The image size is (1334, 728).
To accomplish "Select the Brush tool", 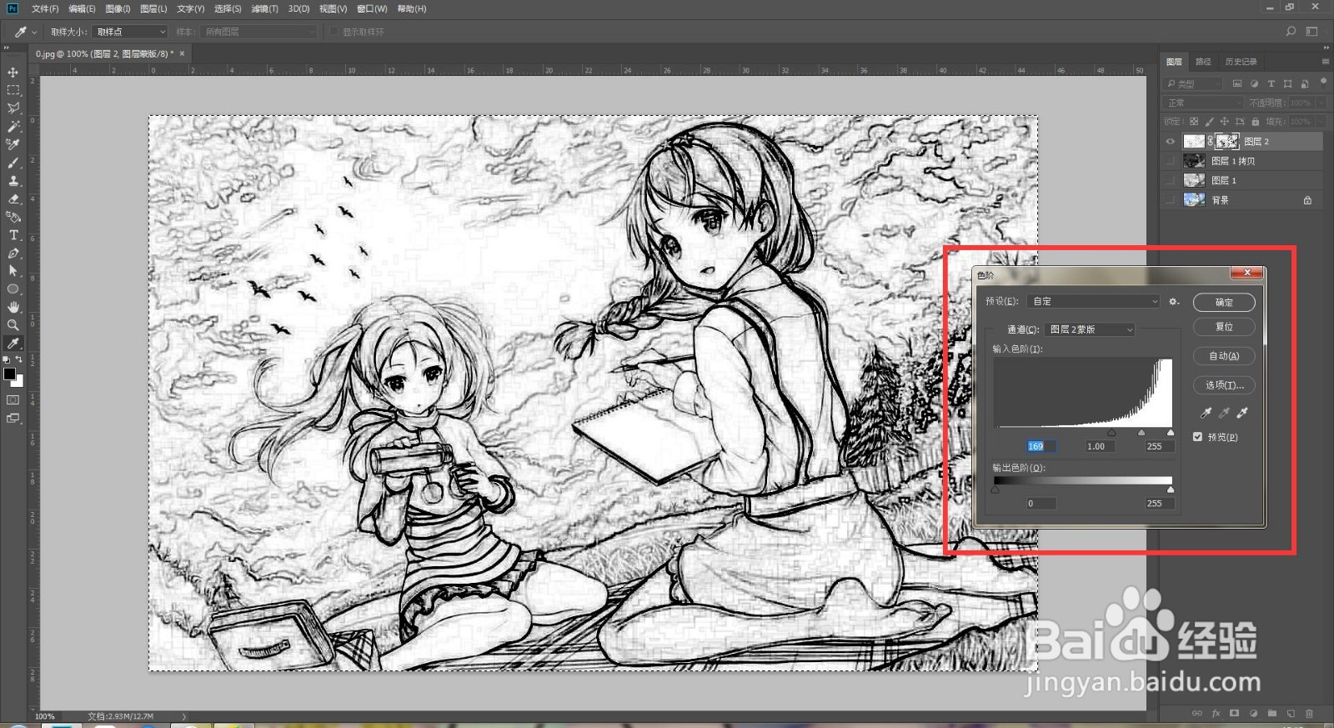I will (13, 163).
